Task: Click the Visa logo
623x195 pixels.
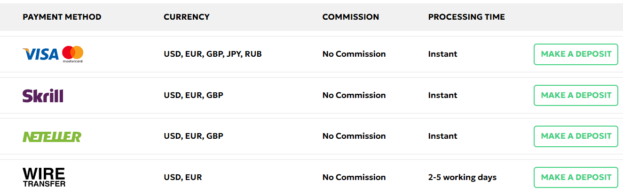Action: click(40, 54)
